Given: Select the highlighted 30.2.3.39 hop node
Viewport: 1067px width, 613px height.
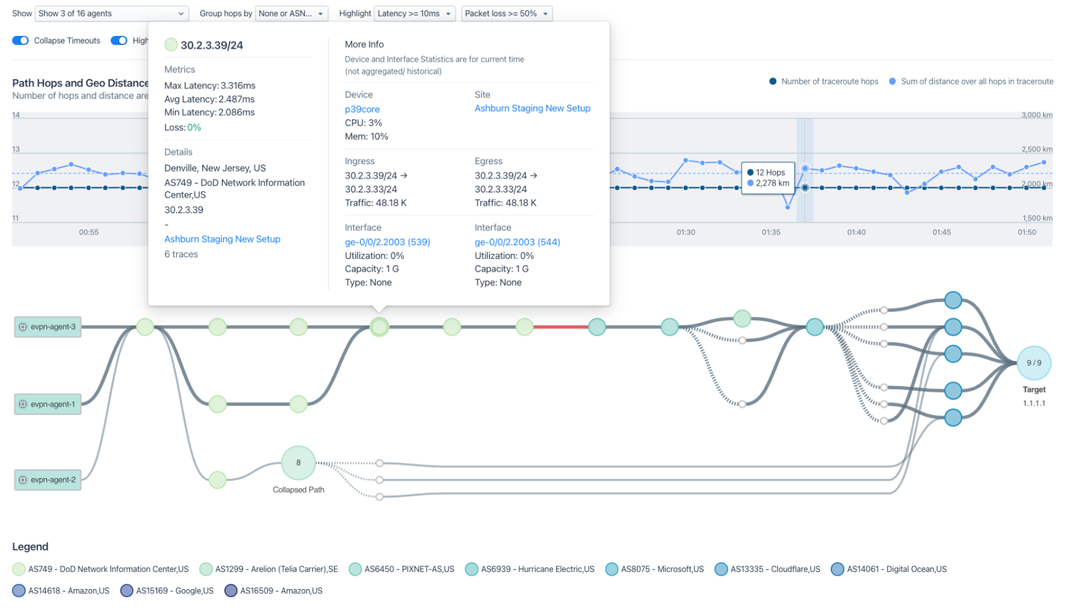Looking at the screenshot, I should (x=379, y=327).
